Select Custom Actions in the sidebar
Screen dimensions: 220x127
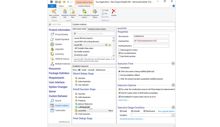[59, 105]
